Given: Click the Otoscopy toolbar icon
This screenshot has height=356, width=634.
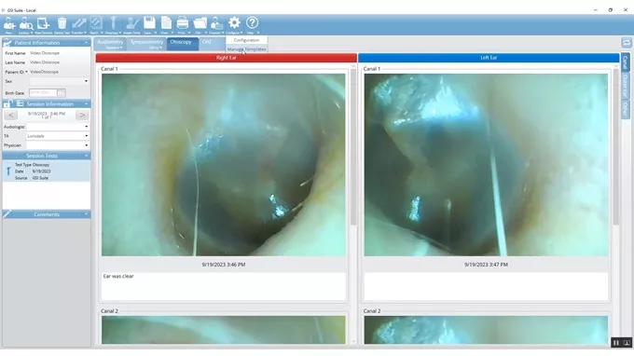Looking at the screenshot, I should point(113,23).
